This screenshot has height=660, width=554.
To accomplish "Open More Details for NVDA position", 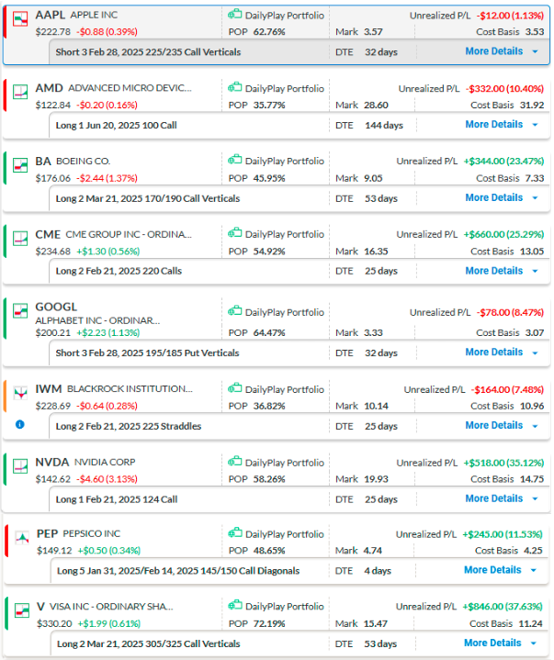I will click(493, 498).
